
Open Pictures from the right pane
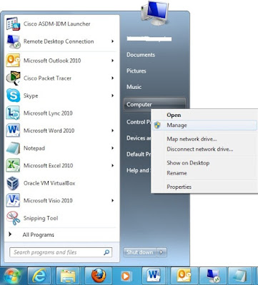click(137, 71)
